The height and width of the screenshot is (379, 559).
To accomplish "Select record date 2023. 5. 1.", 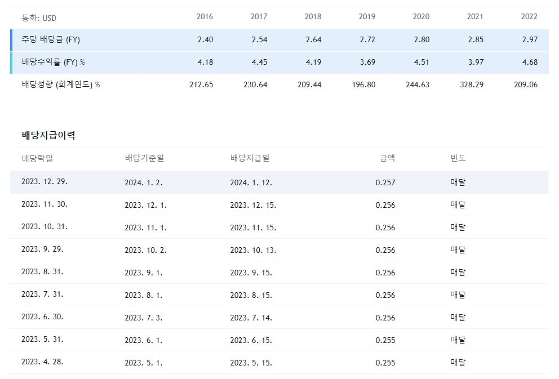I will [144, 363].
